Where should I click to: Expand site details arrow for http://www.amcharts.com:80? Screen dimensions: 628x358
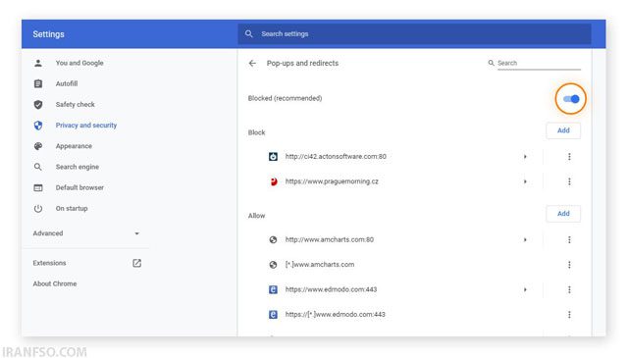tap(525, 240)
